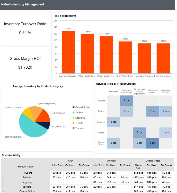Click the Gross Margin ROI card
This screenshot has height=193, width=177.
(25, 63)
